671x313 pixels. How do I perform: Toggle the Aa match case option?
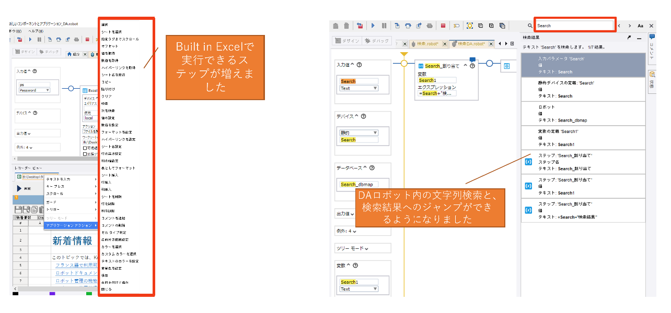click(x=641, y=26)
